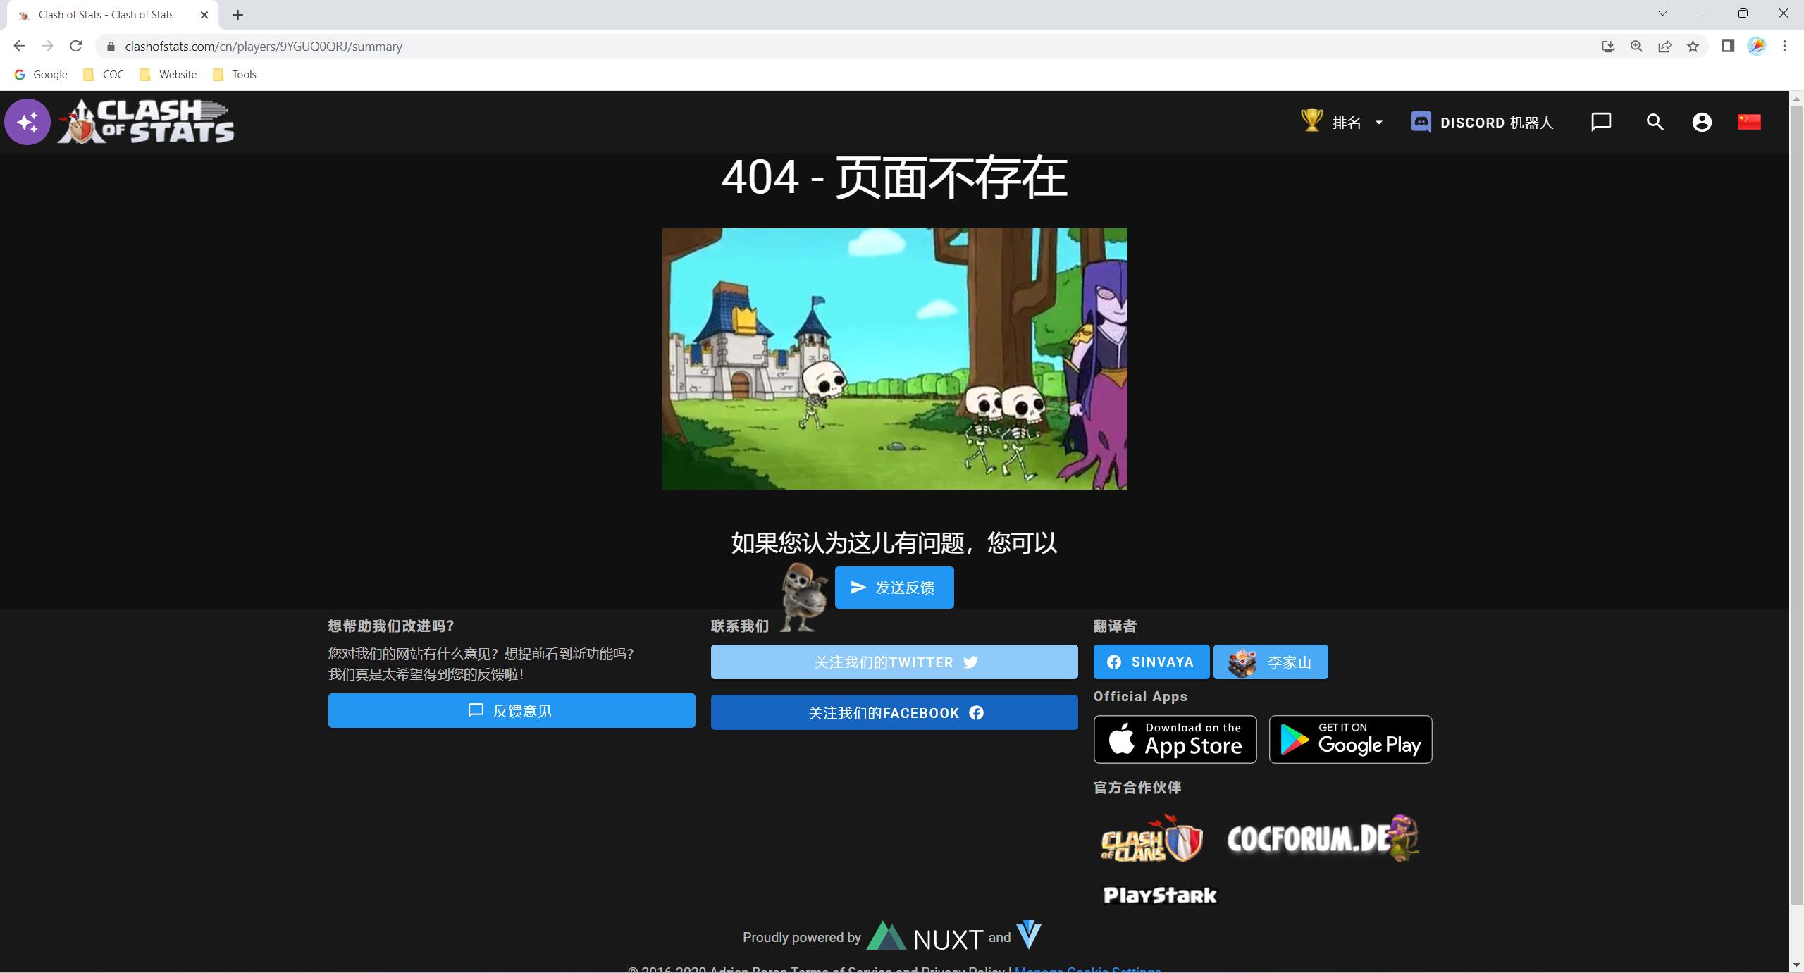
Task: Reload the page using refresh icon
Action: pyautogui.click(x=76, y=47)
